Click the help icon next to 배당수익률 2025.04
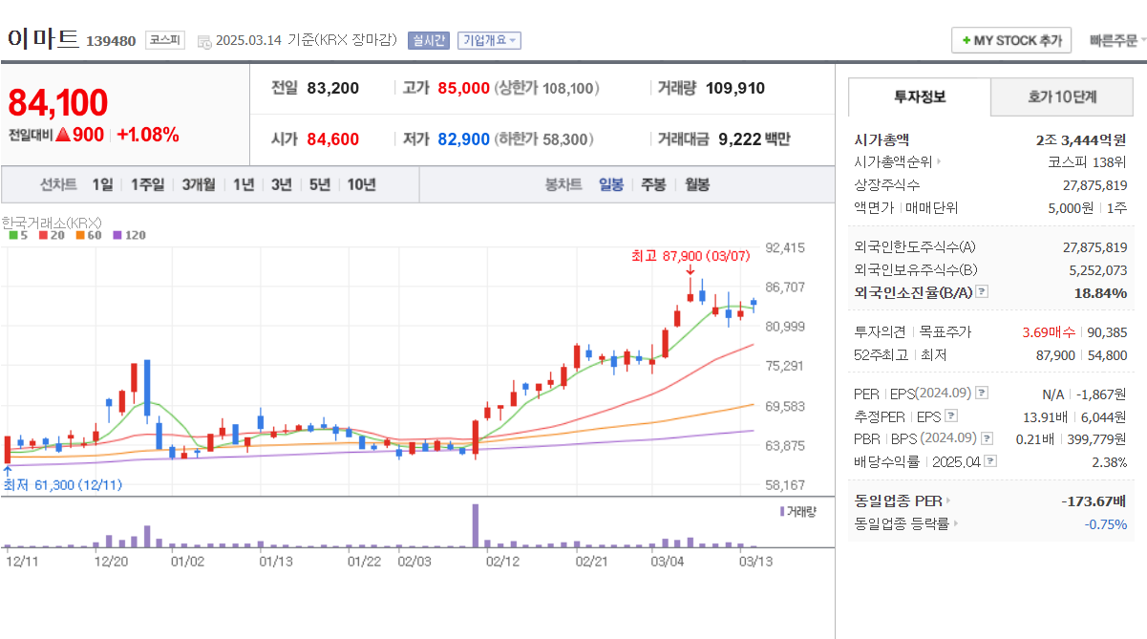This screenshot has height=639, width=1147. [x=990, y=461]
